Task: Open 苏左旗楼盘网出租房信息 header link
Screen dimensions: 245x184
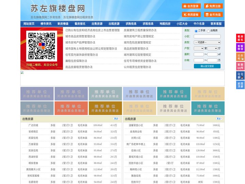Action: point(78,17)
